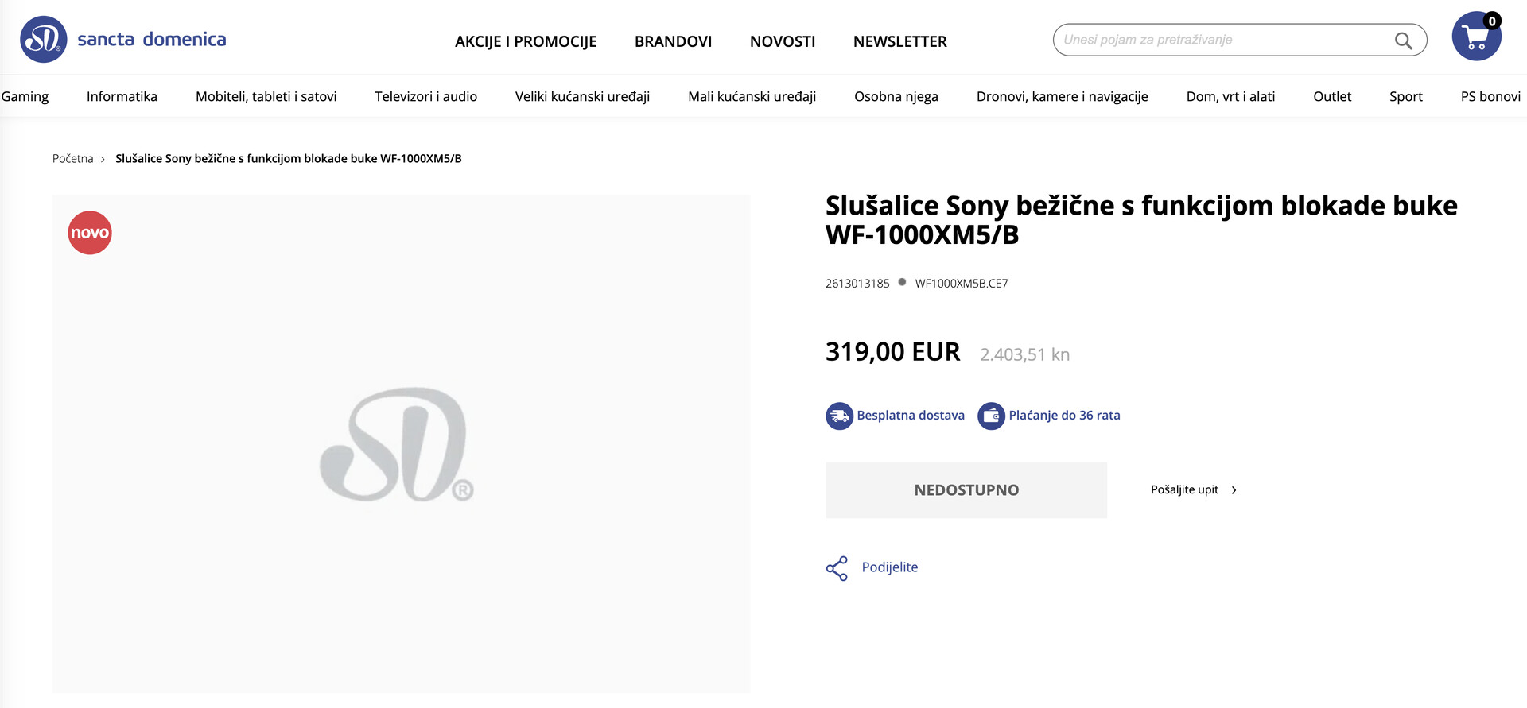Click the Početna breadcrumb link
Image resolution: width=1527 pixels, height=708 pixels.
(73, 159)
